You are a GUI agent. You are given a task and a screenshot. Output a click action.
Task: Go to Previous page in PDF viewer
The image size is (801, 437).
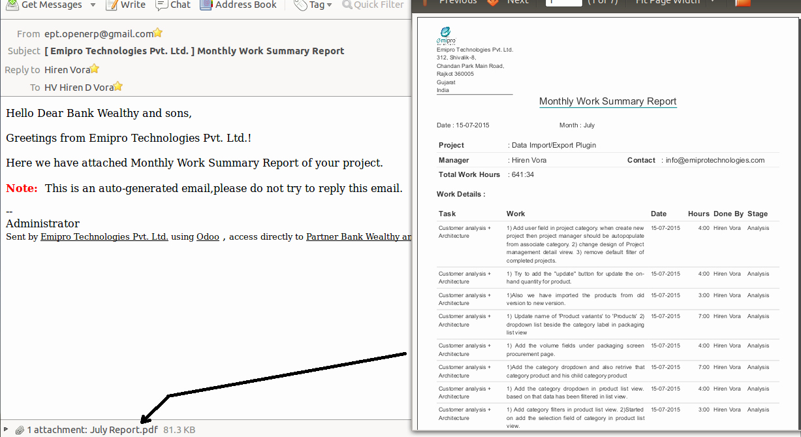click(450, 2)
